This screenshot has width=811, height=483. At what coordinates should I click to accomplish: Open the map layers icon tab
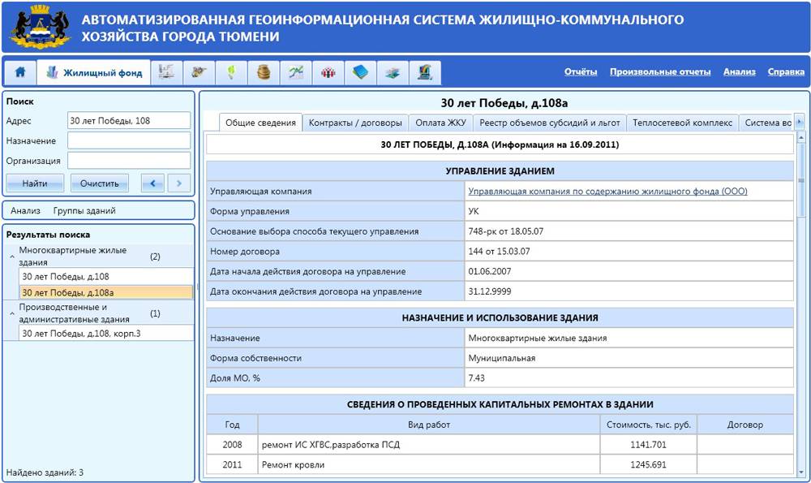coord(393,72)
